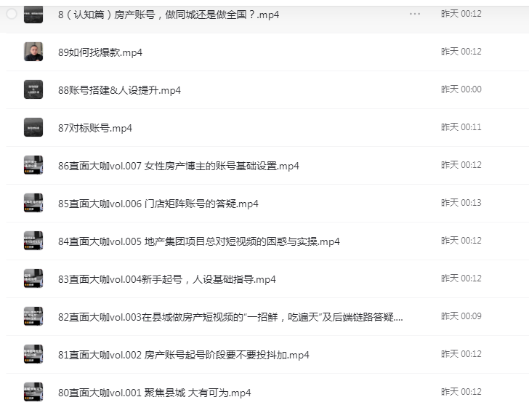This screenshot has width=529, height=405.
Task: Open 86直面大咖vol.007 女性房产博主的账号基础设置.mp4
Action: 178,166
